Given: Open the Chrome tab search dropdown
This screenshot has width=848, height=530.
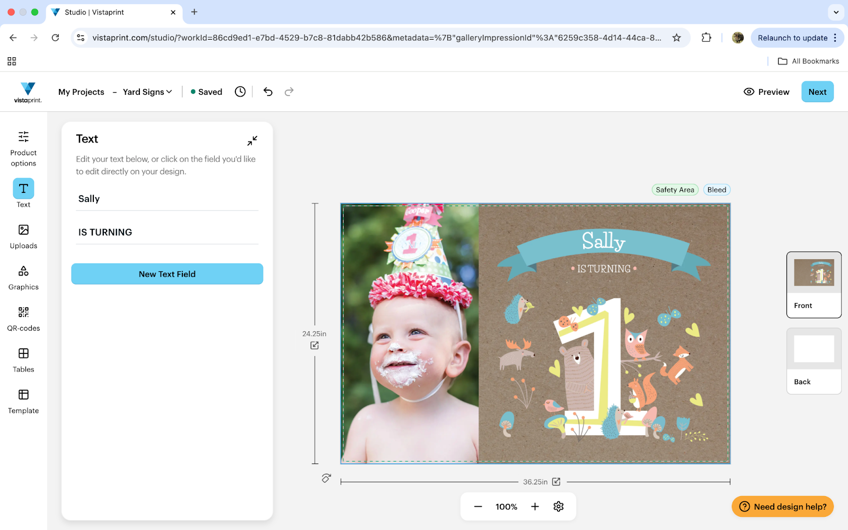Looking at the screenshot, I should point(836,12).
